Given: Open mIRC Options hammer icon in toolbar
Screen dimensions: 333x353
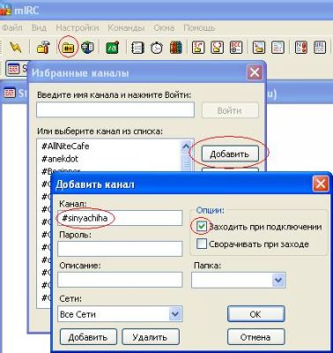Looking at the screenshot, I should tap(43, 48).
